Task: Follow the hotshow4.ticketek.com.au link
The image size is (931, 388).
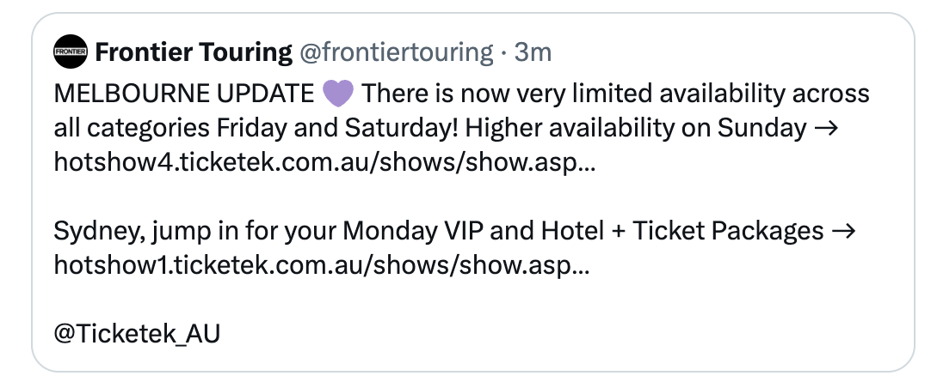Action: (324, 162)
